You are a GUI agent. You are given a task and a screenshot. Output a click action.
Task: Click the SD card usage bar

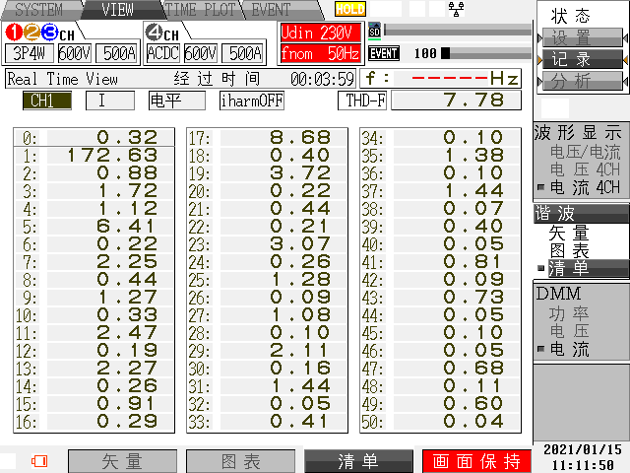tap(458, 31)
